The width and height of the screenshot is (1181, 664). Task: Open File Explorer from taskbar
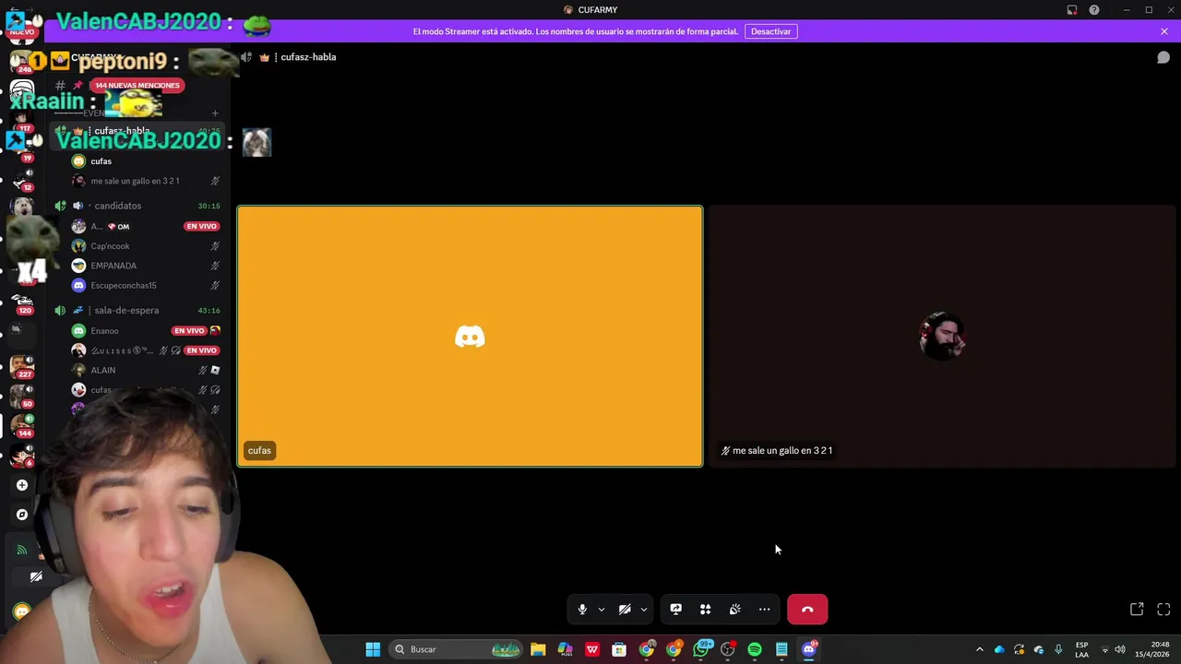[538, 649]
